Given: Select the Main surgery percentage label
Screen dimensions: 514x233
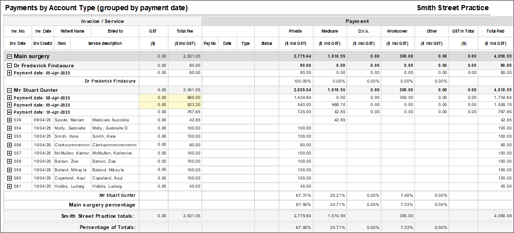Looking at the screenshot, I should point(102,205).
